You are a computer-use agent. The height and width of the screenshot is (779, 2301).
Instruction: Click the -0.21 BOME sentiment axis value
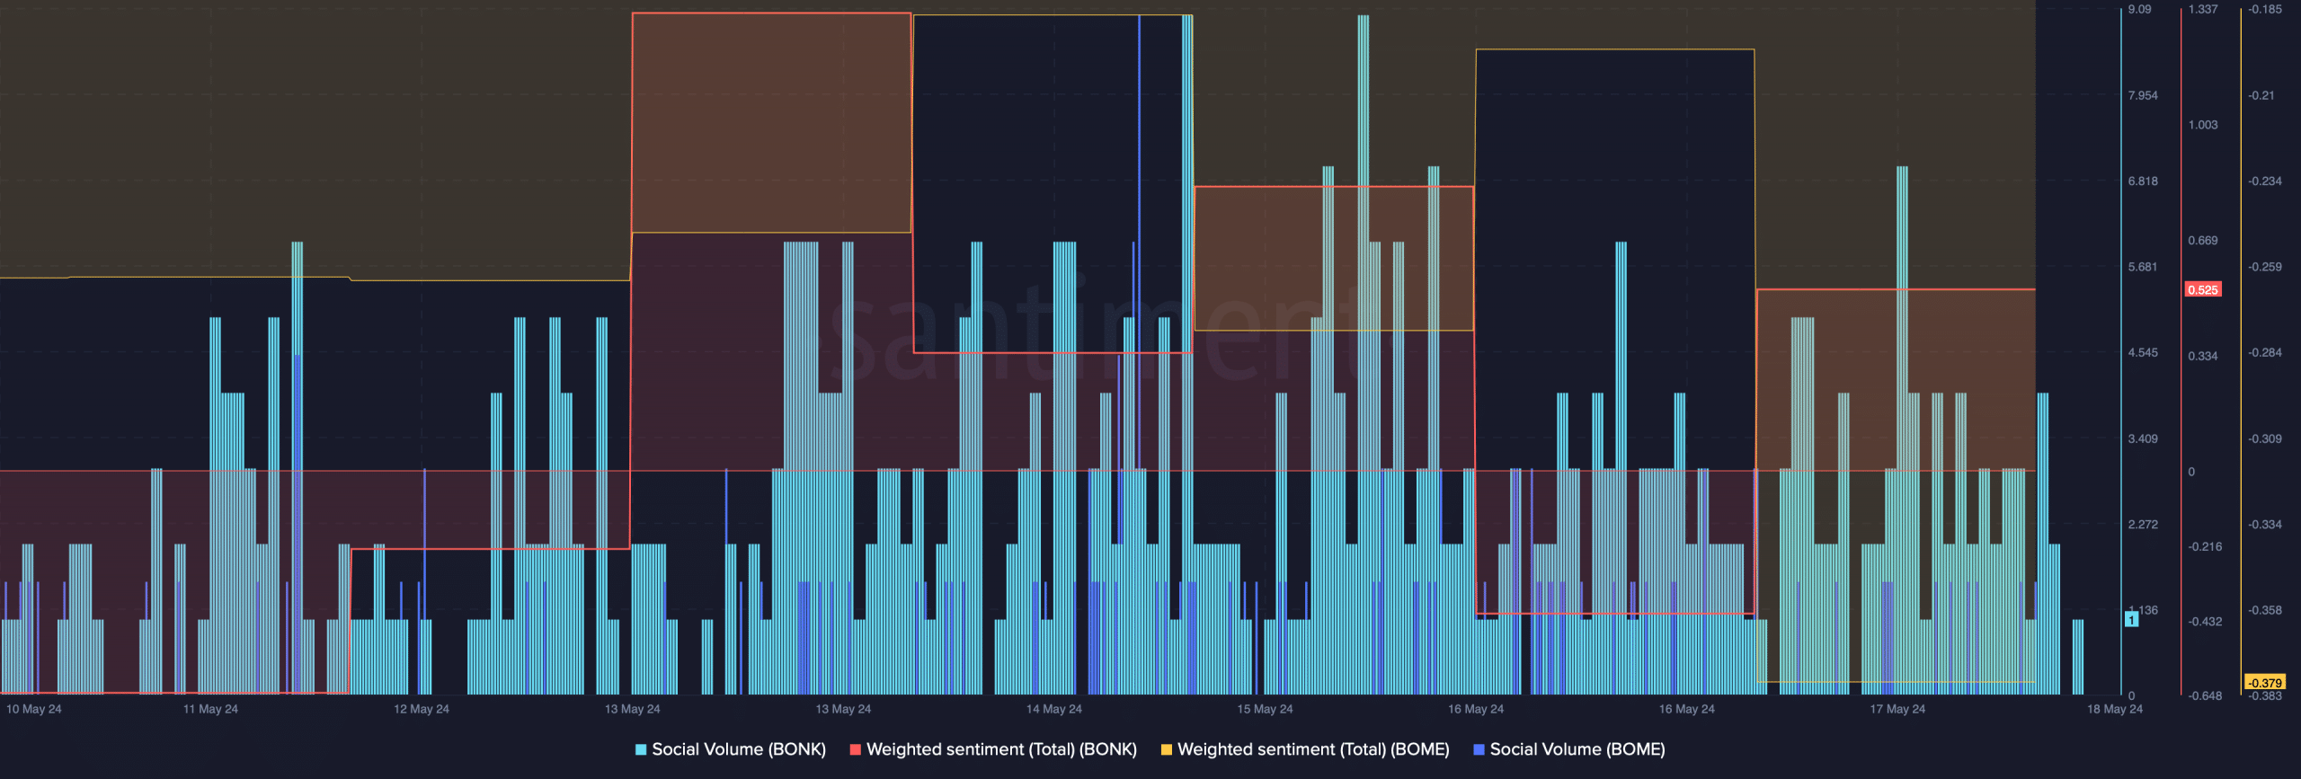2261,95
